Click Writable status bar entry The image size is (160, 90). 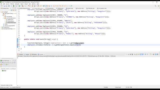click(106, 87)
